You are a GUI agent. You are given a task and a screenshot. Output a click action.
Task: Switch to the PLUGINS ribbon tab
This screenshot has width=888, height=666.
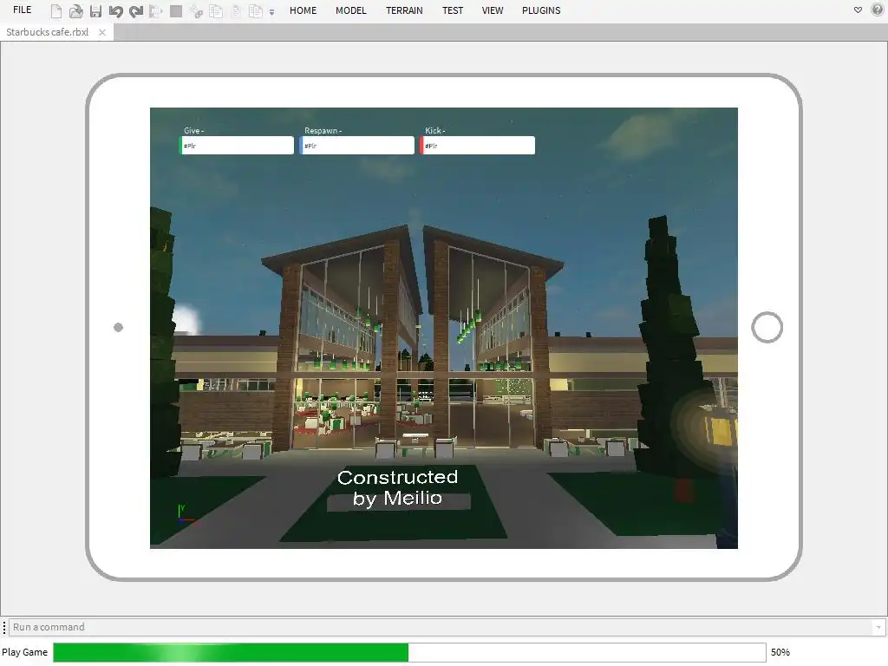point(541,10)
